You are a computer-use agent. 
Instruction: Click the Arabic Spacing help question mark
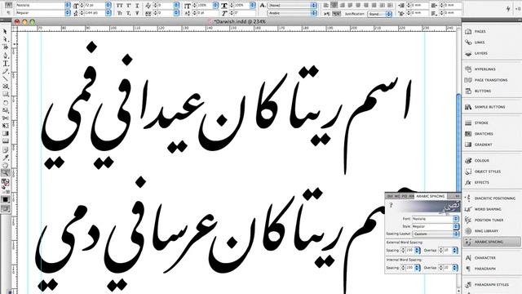(x=391, y=205)
